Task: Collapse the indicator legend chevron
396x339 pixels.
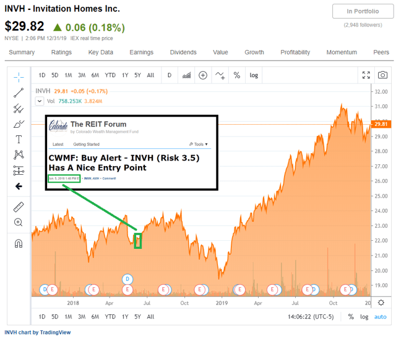Action: coord(40,101)
